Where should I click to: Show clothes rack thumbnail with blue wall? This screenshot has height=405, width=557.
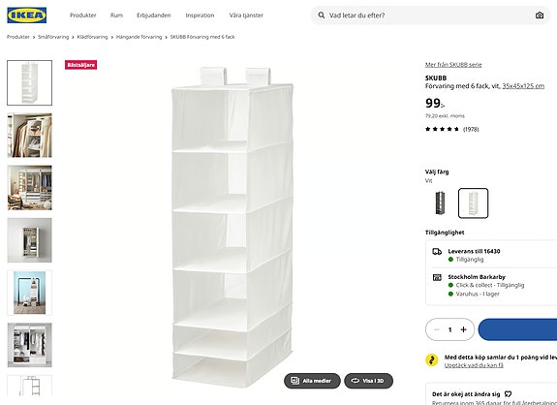click(30, 293)
